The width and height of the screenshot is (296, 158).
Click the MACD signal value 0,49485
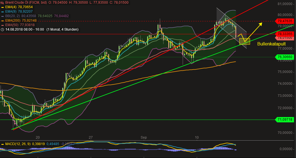(x=53, y=144)
